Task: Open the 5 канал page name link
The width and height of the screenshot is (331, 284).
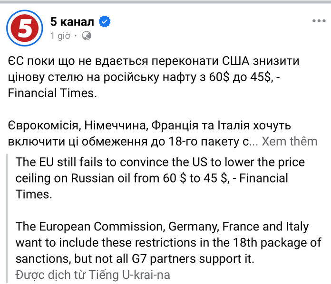Action: tap(72, 21)
